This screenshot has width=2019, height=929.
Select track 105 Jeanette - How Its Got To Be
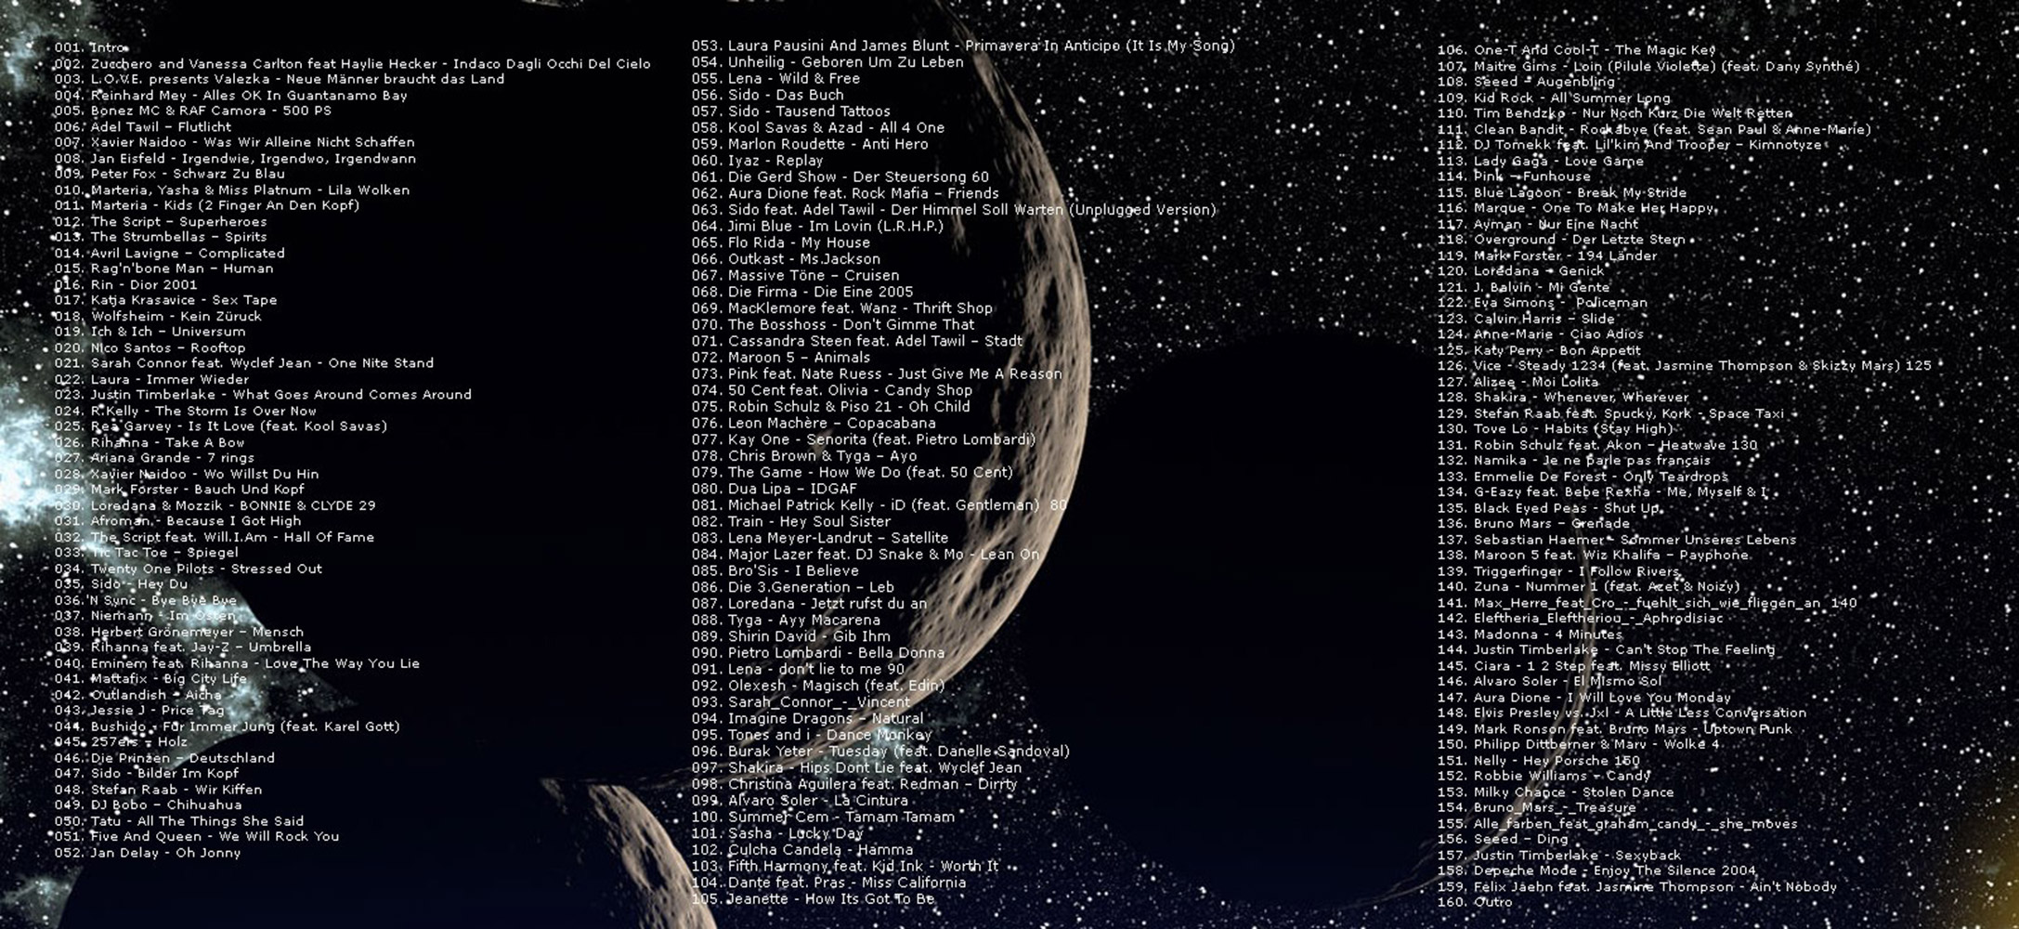point(813,899)
